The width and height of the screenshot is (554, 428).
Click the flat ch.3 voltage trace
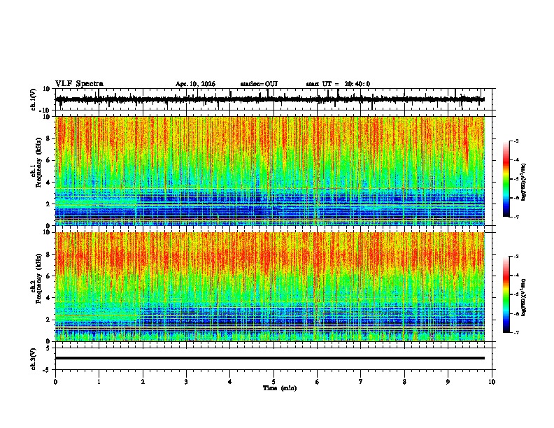pos(270,358)
